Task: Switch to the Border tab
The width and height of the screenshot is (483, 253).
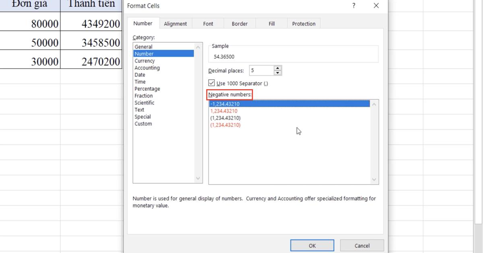Action: (239, 23)
